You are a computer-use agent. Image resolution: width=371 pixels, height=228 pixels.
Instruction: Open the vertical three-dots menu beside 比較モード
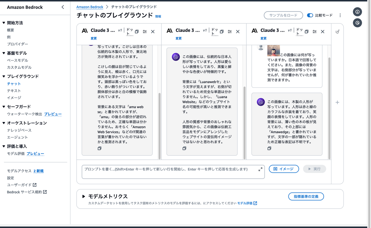coord(340,15)
